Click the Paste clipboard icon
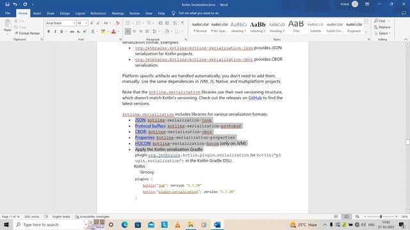The height and width of the screenshot is (230, 410). [8, 24]
